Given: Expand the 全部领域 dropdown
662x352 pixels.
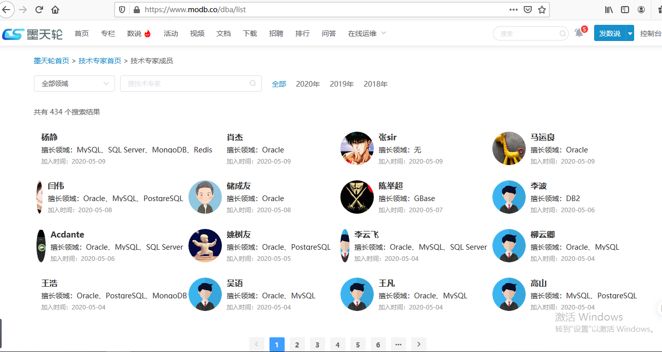Looking at the screenshot, I should (74, 84).
